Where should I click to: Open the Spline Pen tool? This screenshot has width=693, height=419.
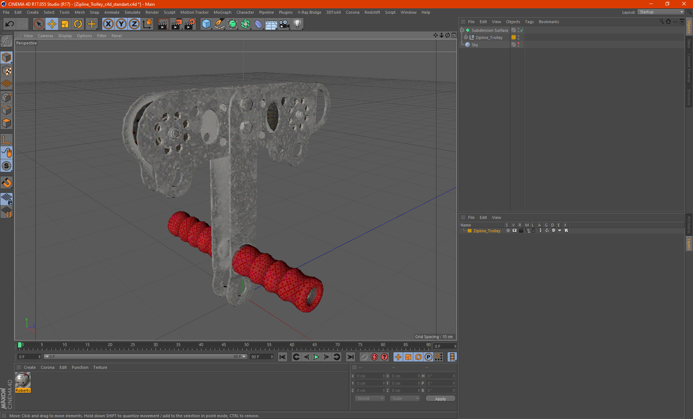(219, 24)
